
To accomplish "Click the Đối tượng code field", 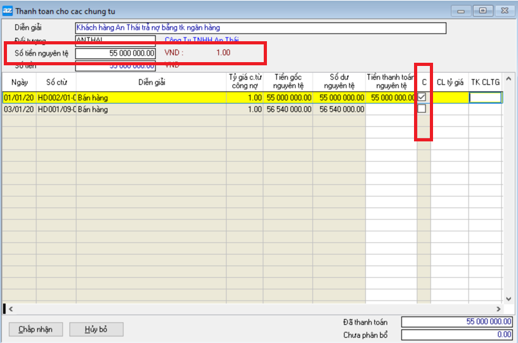I will 115,40.
